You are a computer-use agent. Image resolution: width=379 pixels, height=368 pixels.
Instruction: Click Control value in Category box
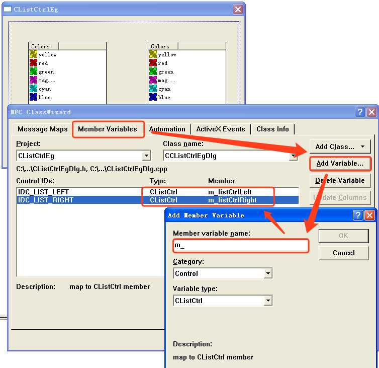coord(186,273)
